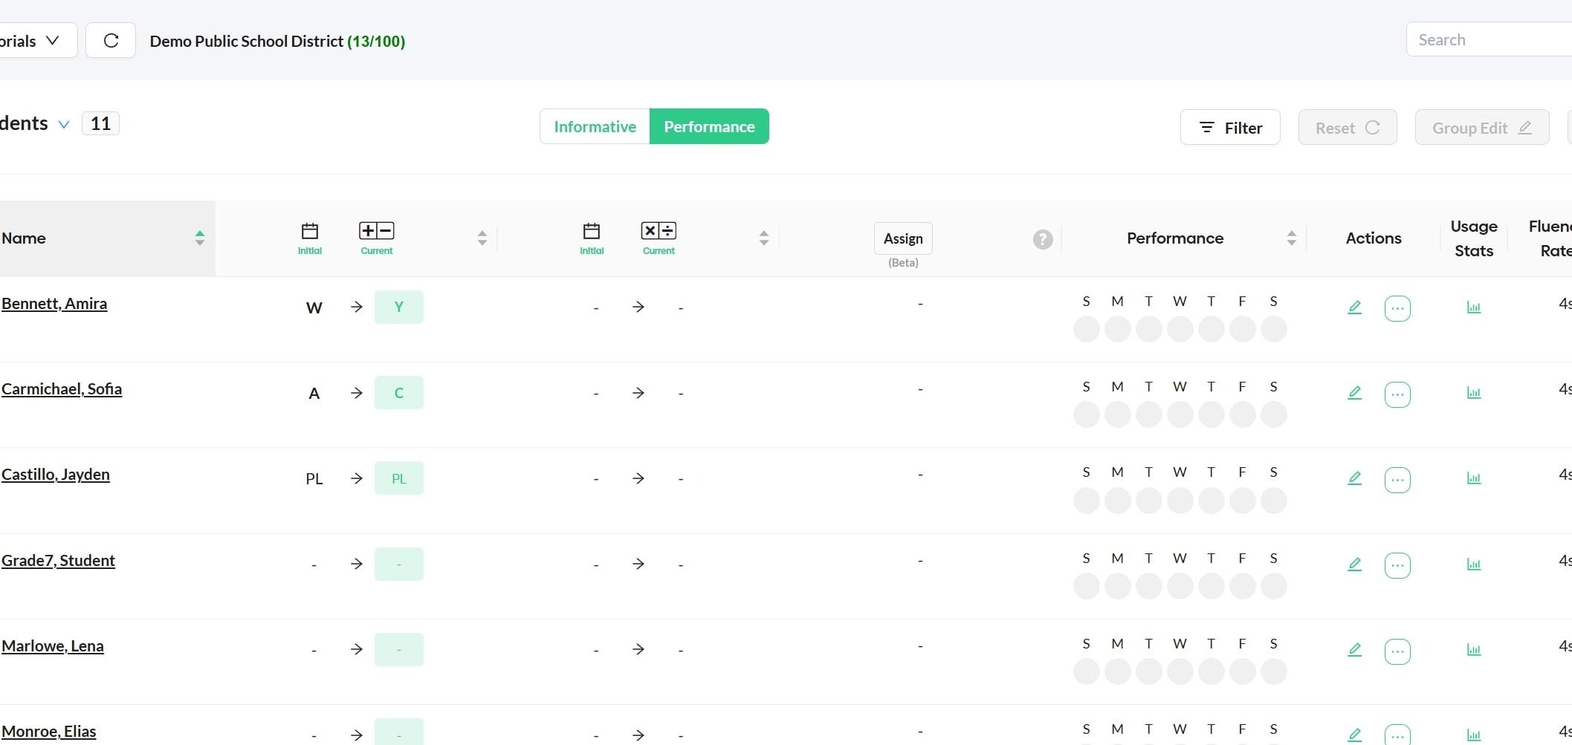Click Bennett, Amira's initial level W
This screenshot has height=745, width=1572.
point(314,308)
